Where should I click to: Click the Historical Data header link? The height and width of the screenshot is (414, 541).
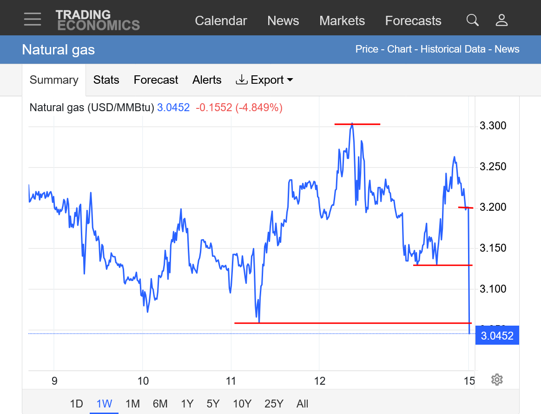pyautogui.click(x=453, y=49)
